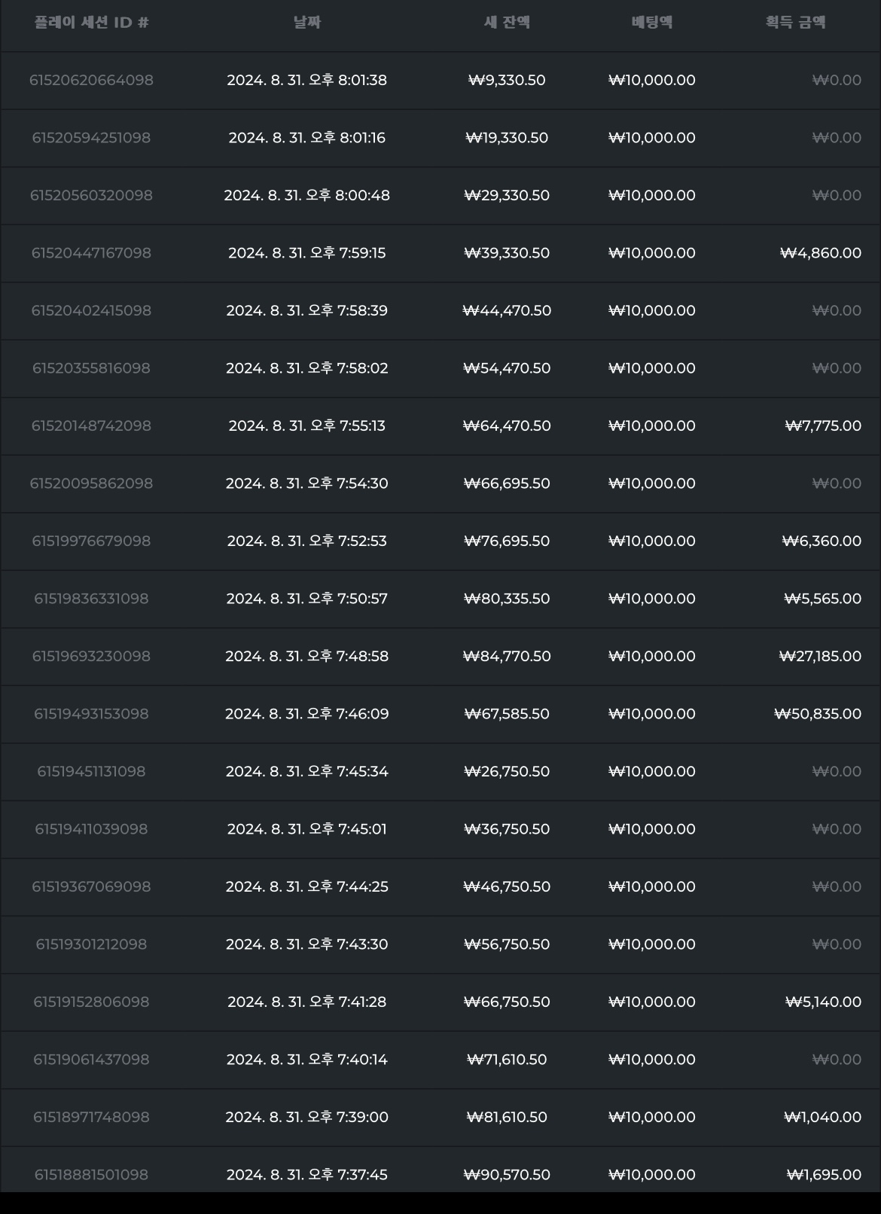881x1214 pixels.
Task: Click the 베팅액 column header
Action: click(652, 23)
